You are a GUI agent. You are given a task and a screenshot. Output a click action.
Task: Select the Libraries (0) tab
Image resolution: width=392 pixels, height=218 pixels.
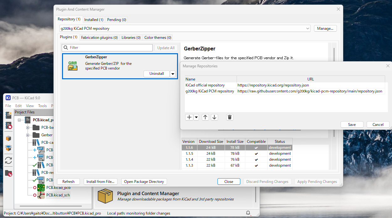[x=131, y=37]
